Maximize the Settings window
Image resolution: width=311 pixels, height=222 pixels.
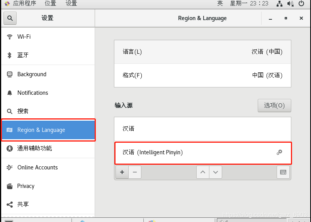[x=286, y=18]
